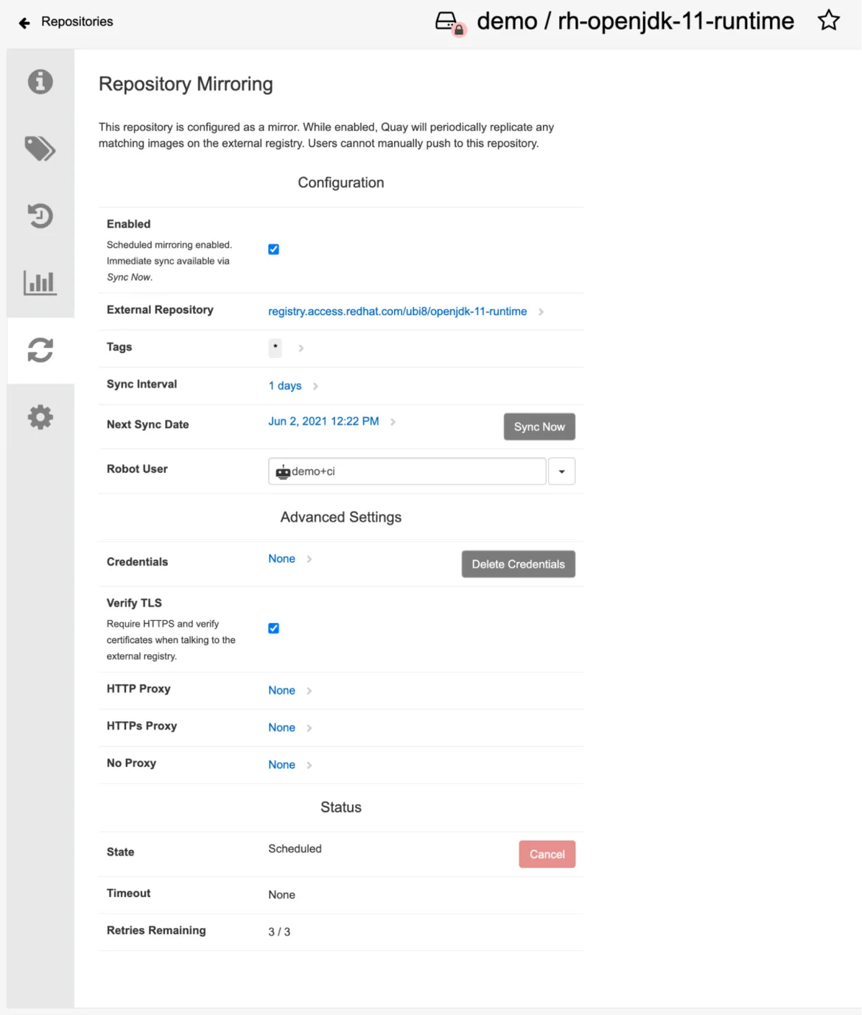The width and height of the screenshot is (862, 1015).
Task: Select the Tags sidebar icon
Action: [x=40, y=149]
